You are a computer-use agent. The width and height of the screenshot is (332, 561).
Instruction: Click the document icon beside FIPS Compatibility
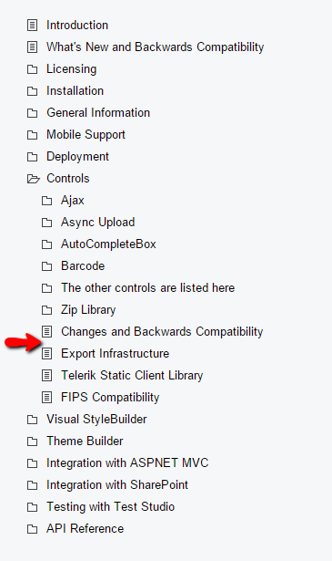(x=46, y=397)
